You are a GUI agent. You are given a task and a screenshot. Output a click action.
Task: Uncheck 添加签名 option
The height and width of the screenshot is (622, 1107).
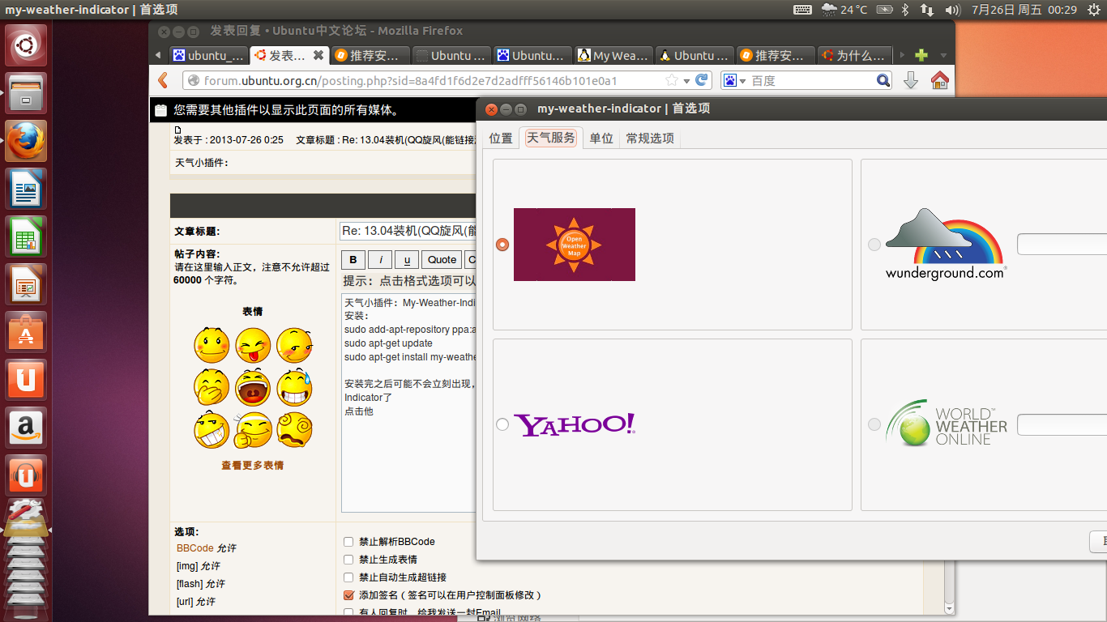[x=348, y=595]
